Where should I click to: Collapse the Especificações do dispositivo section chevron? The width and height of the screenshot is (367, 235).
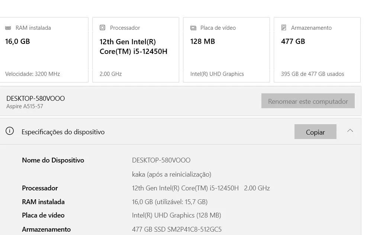(350, 131)
